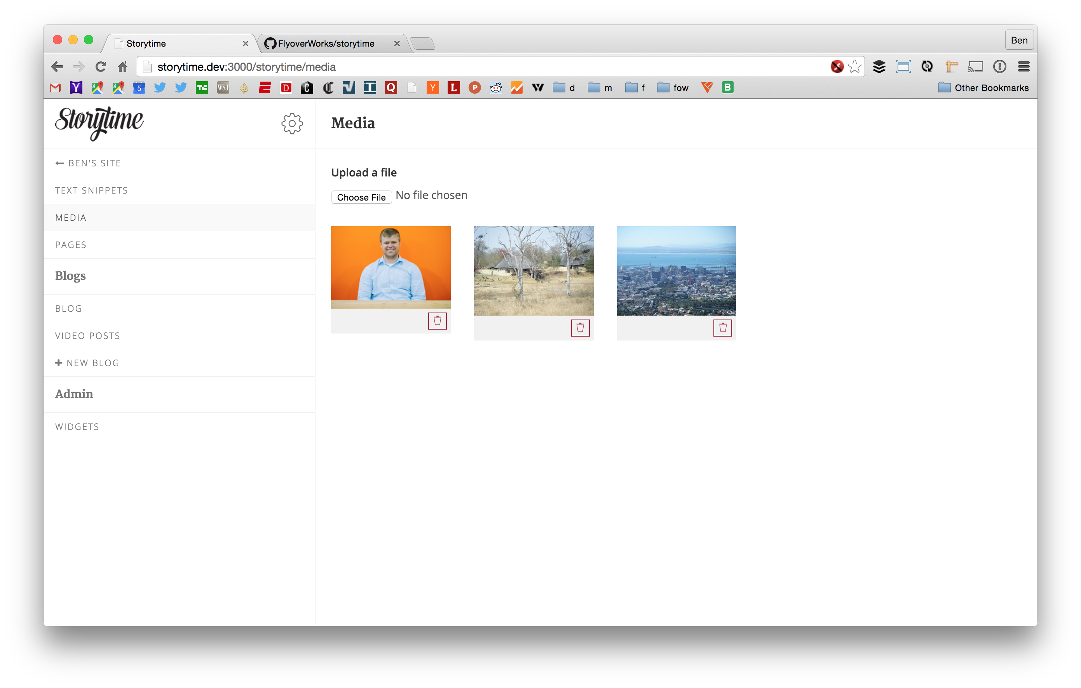Delete the coastal city photo
Viewport: 1081px width, 688px height.
click(x=722, y=328)
